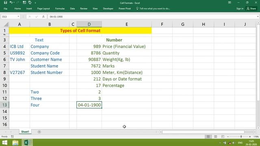Click the Save icon in Quick Access Toolbar

click(x=5, y=2)
